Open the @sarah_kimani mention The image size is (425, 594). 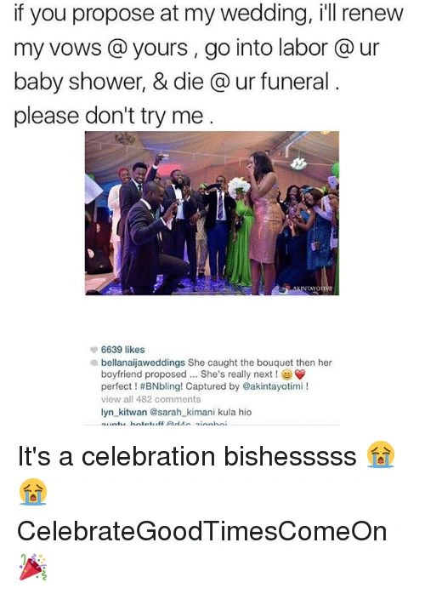183,412
